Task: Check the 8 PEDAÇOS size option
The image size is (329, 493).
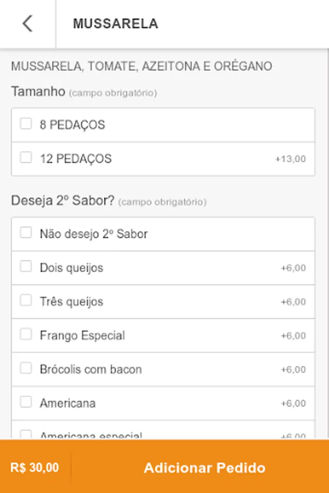Action: point(26,124)
